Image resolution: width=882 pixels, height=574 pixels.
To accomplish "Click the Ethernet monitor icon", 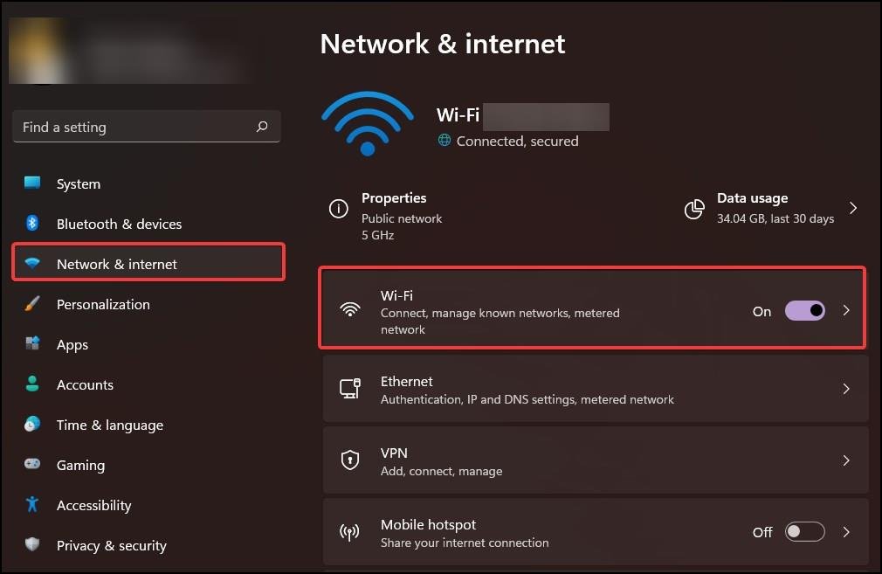I will point(350,389).
